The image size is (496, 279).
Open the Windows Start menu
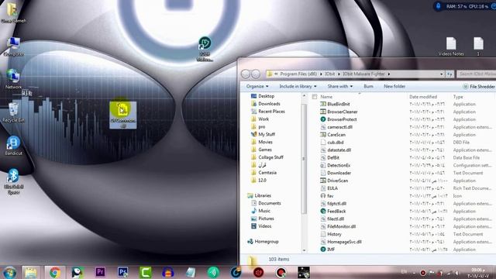(x=9, y=273)
